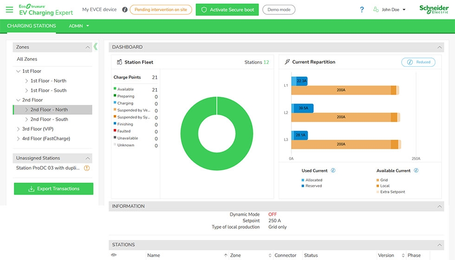Open the hamburger main menu
The image size is (455, 260).
pos(9,10)
